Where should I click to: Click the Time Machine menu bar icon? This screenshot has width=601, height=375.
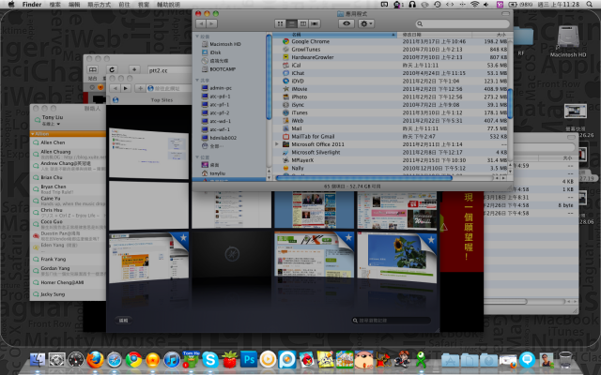[438, 4]
